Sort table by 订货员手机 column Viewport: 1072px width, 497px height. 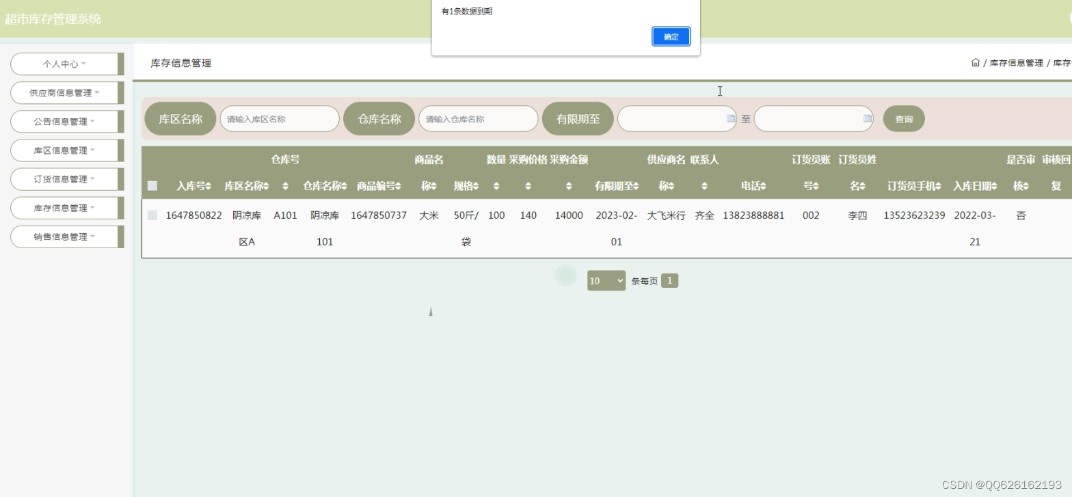(939, 186)
